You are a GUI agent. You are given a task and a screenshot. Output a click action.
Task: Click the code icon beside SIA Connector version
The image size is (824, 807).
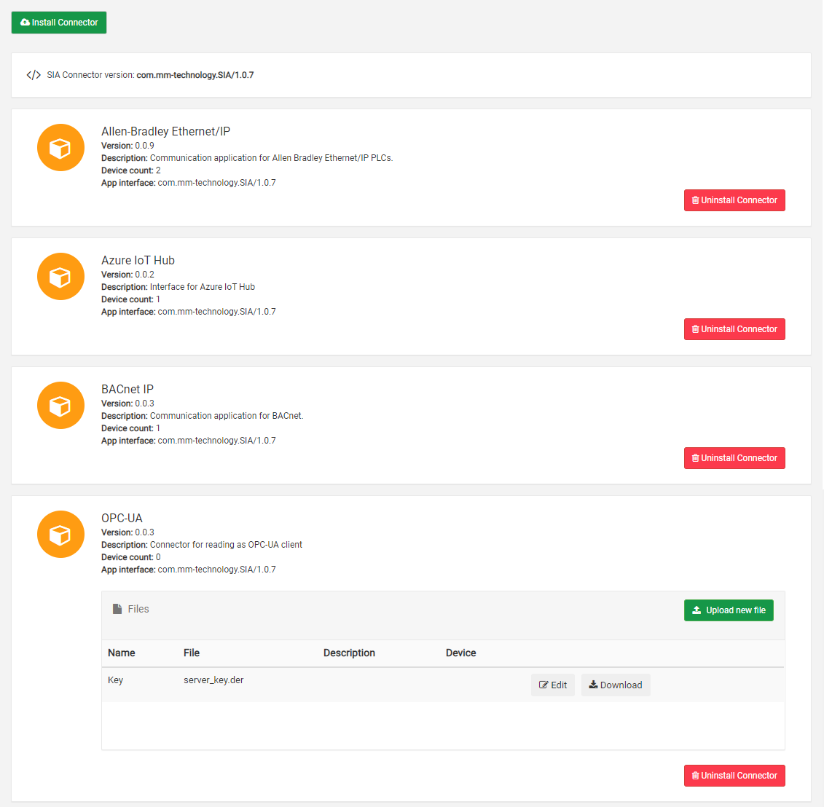tap(34, 74)
